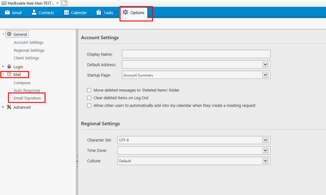The height and width of the screenshot is (195, 326).
Task: Click the Tasks clipboard icon
Action: (99, 12)
